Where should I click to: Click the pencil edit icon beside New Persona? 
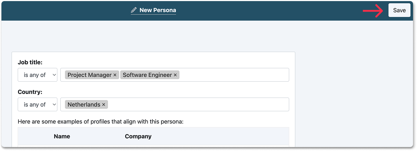click(x=134, y=10)
